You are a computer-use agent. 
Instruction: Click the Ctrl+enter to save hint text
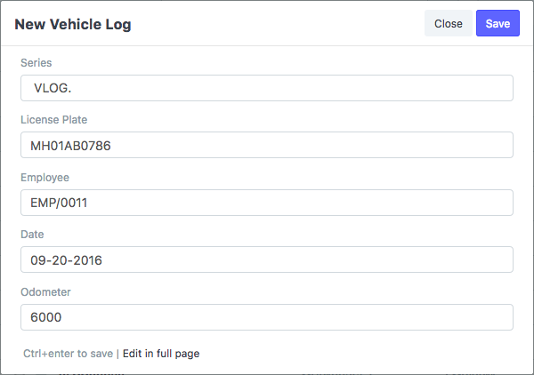[x=69, y=354]
